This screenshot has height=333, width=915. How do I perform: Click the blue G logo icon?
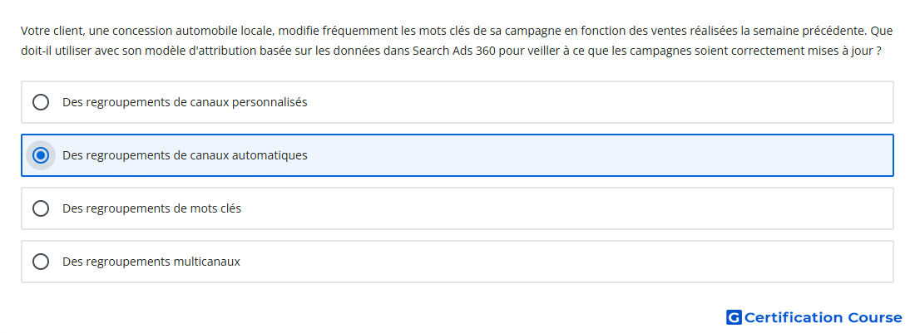734,317
